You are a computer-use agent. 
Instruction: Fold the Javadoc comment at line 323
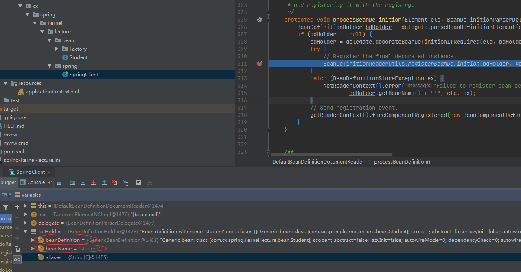point(268,152)
